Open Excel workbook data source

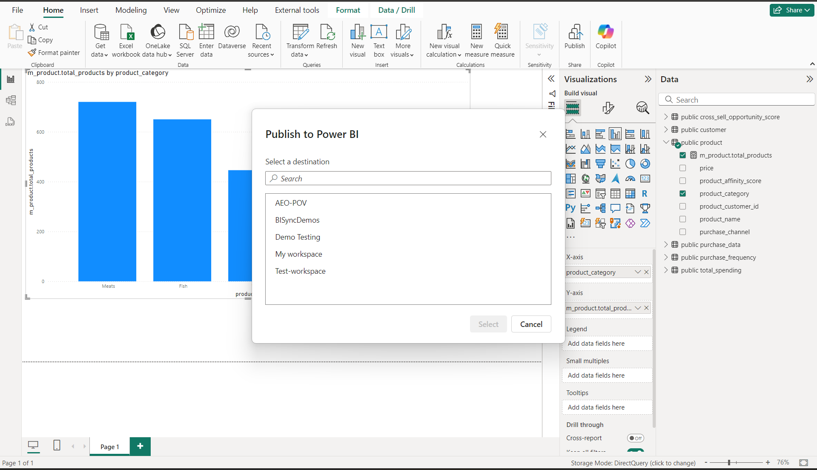(x=126, y=41)
